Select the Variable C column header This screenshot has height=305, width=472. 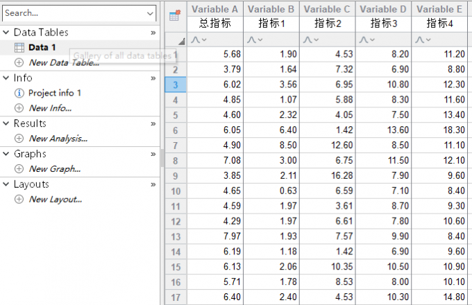pos(327,9)
